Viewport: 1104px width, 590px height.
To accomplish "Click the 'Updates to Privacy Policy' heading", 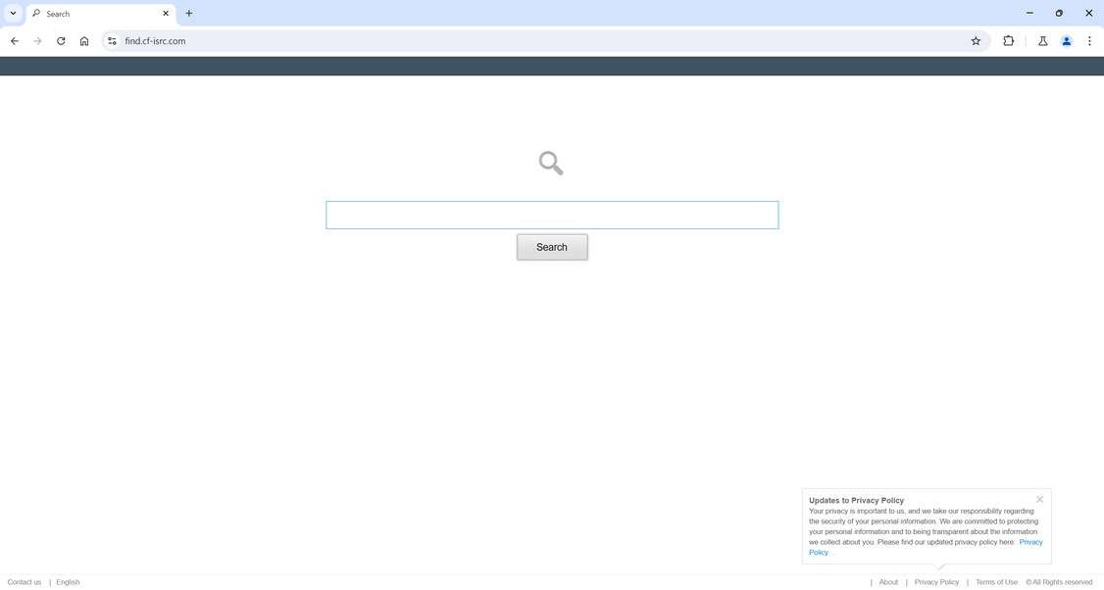I will [856, 501].
